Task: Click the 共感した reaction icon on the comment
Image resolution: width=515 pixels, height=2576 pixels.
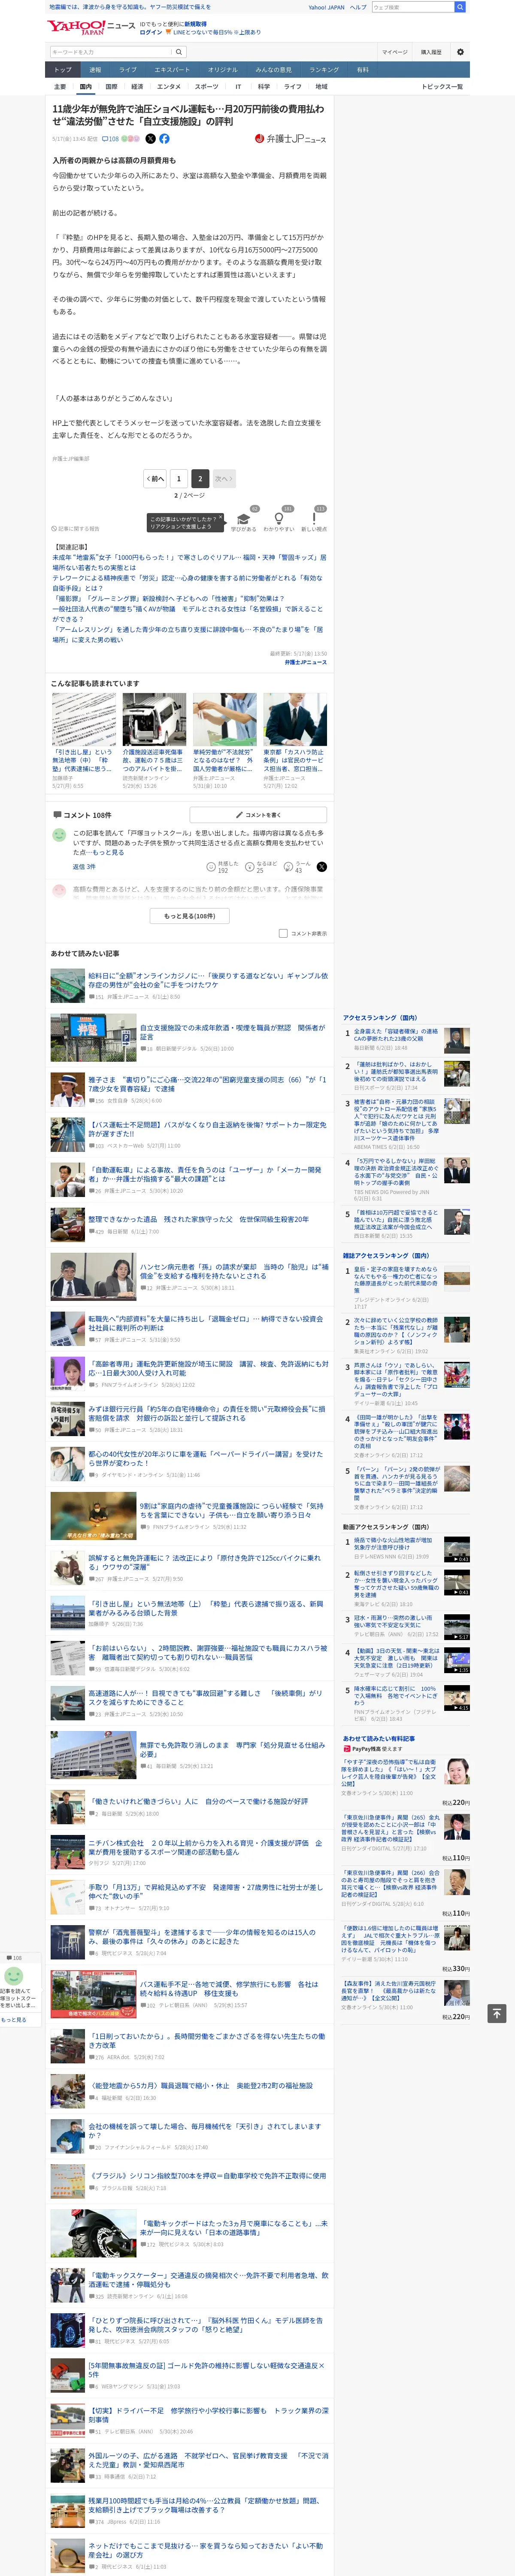Action: point(211,866)
